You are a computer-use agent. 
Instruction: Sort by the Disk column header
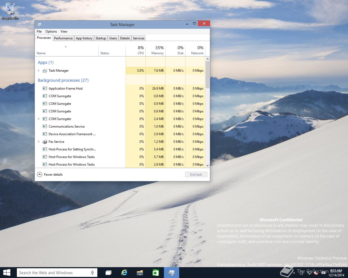pyautogui.click(x=175, y=50)
